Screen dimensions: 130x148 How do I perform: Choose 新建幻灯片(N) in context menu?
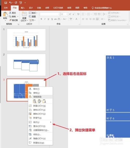40,106
